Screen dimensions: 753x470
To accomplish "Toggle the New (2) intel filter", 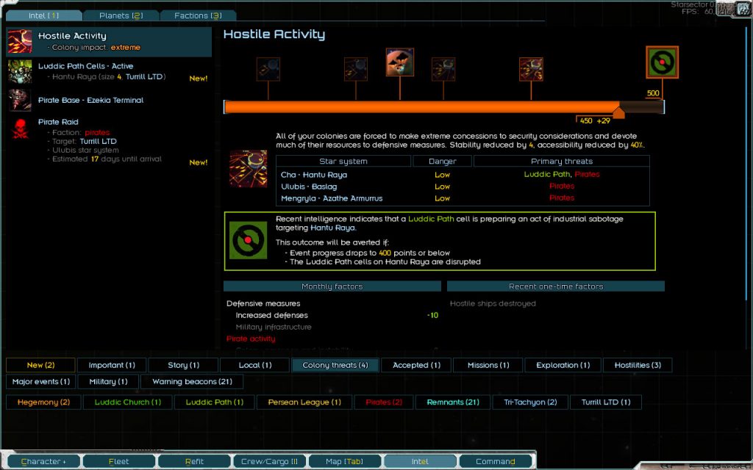I will [40, 365].
